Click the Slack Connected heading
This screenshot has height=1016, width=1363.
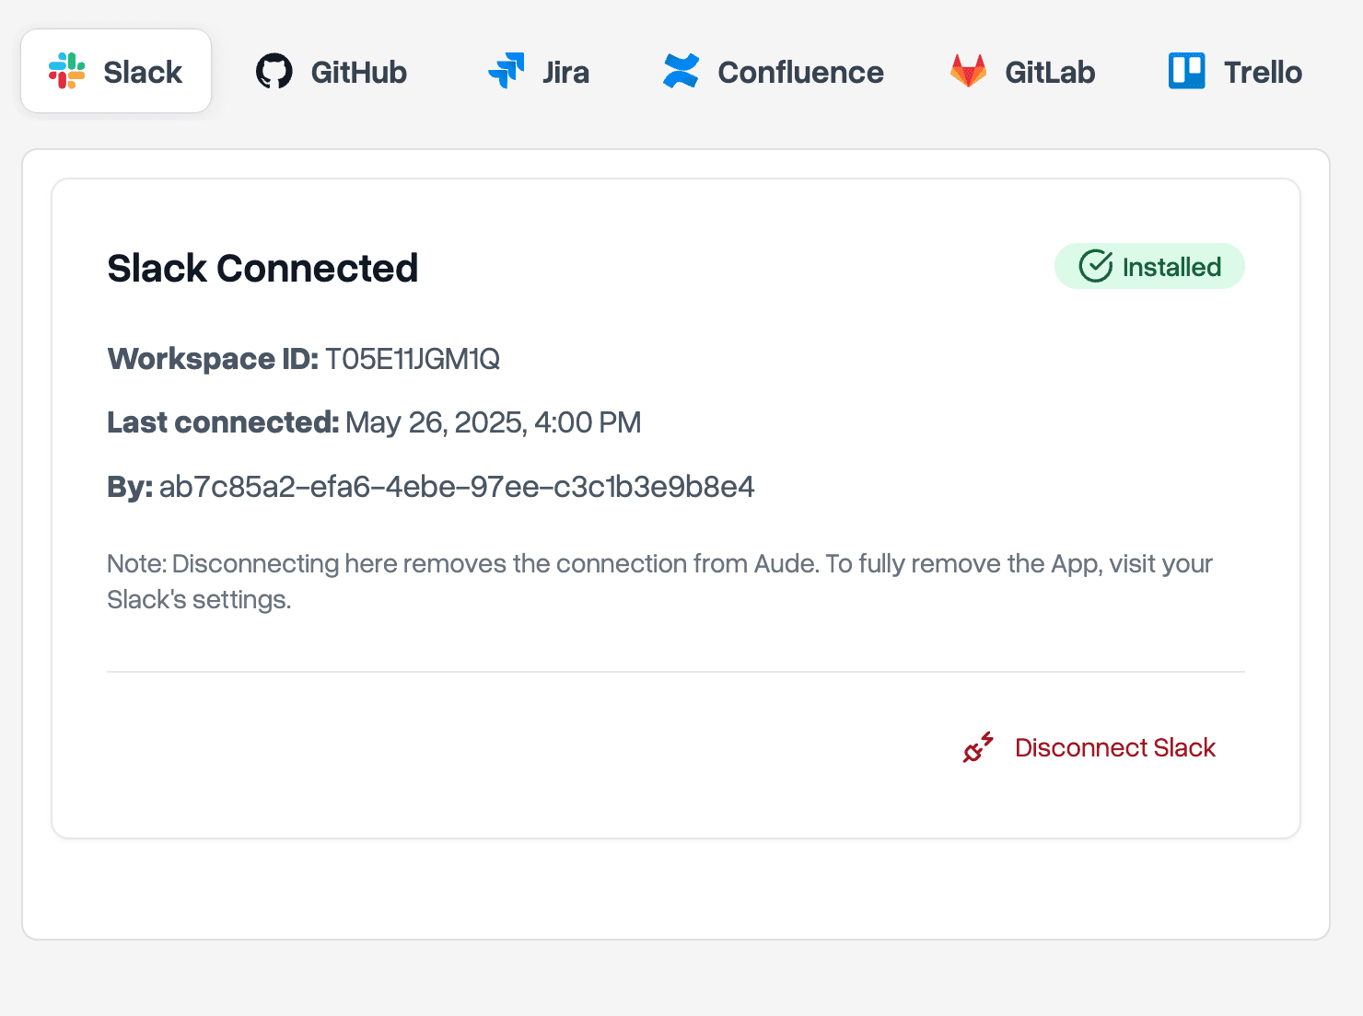(262, 268)
